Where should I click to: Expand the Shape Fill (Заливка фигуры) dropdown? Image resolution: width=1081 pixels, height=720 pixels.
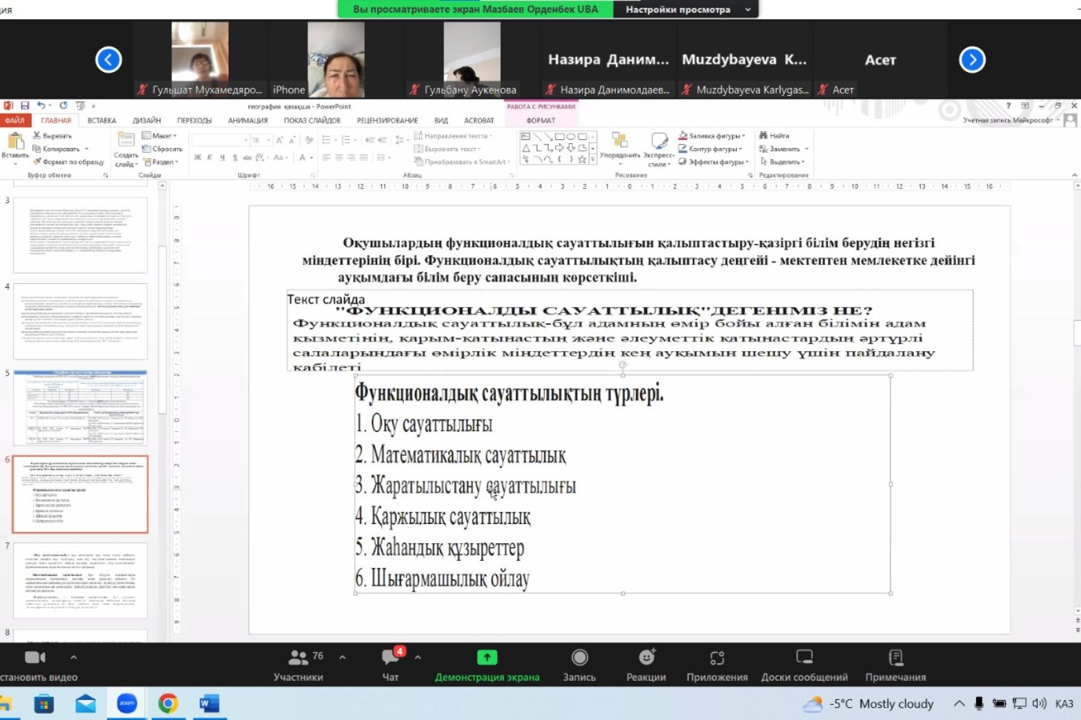tap(744, 136)
